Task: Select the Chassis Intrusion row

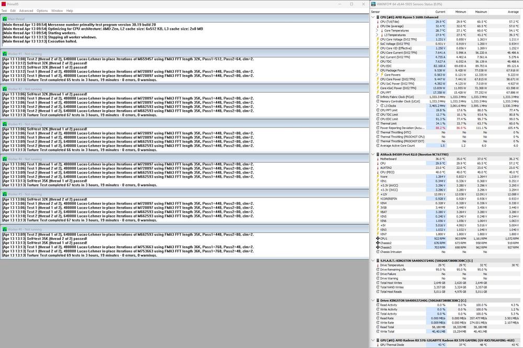Action: pyautogui.click(x=448, y=252)
